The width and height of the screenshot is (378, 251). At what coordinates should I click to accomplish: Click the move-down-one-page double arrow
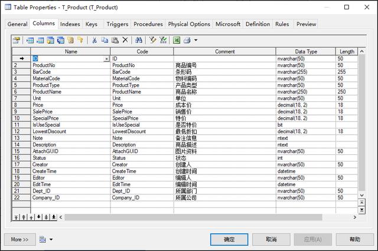coord(46,217)
